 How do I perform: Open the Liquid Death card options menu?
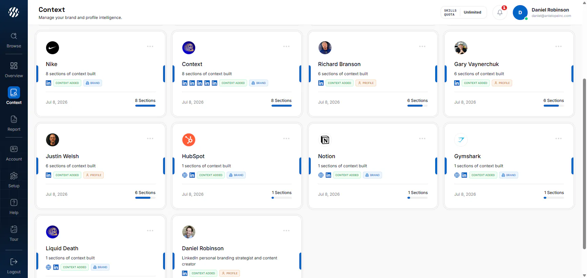tap(150, 231)
